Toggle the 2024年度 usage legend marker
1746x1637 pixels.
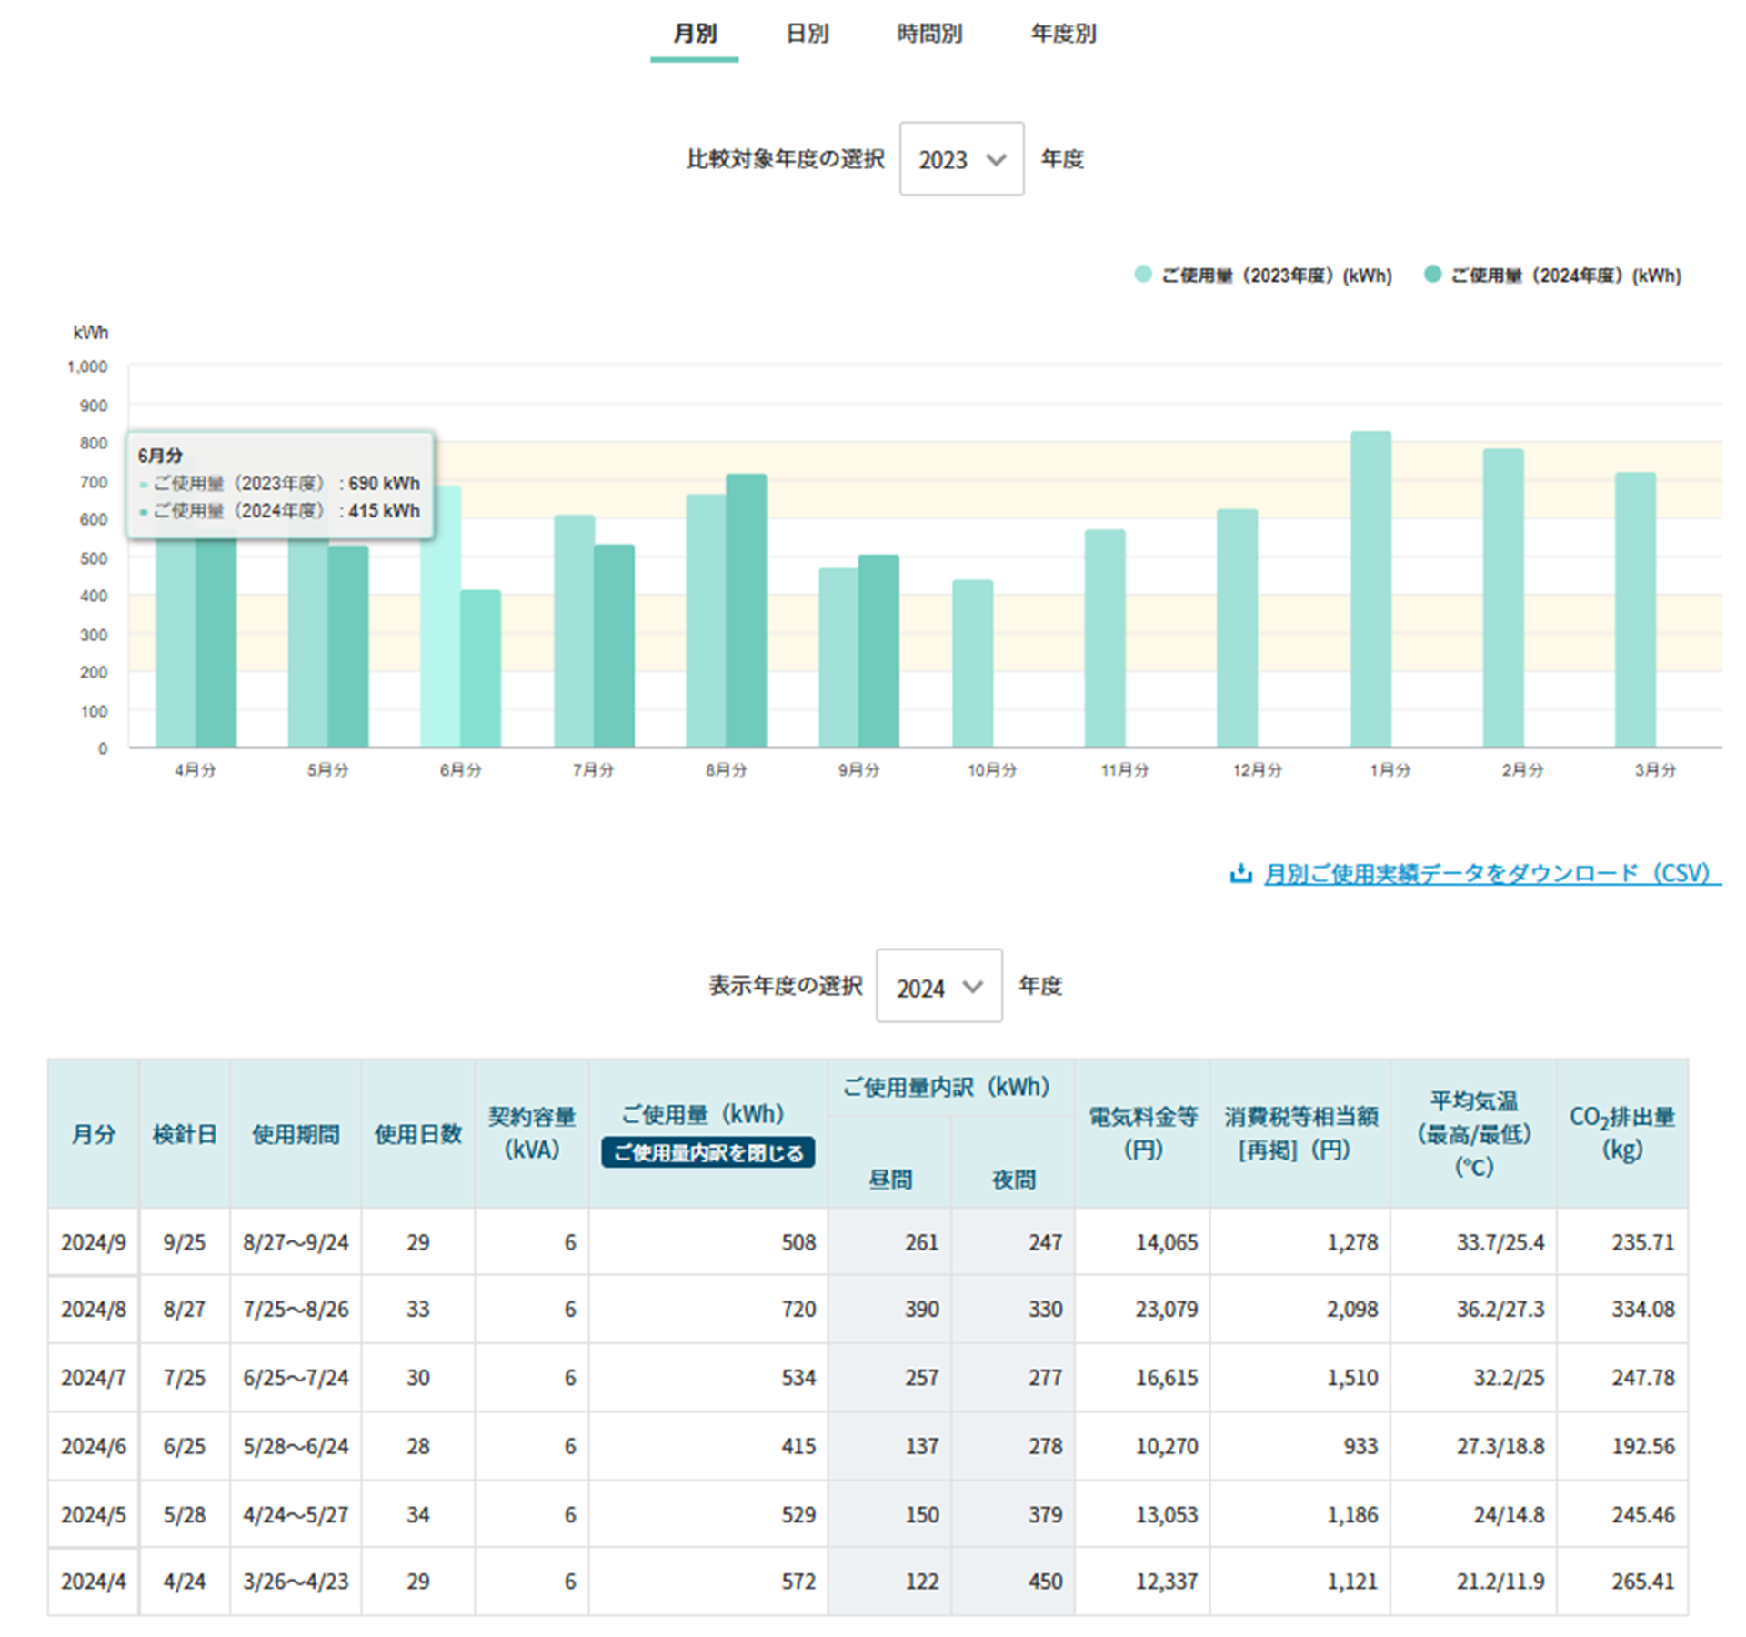pos(1432,275)
